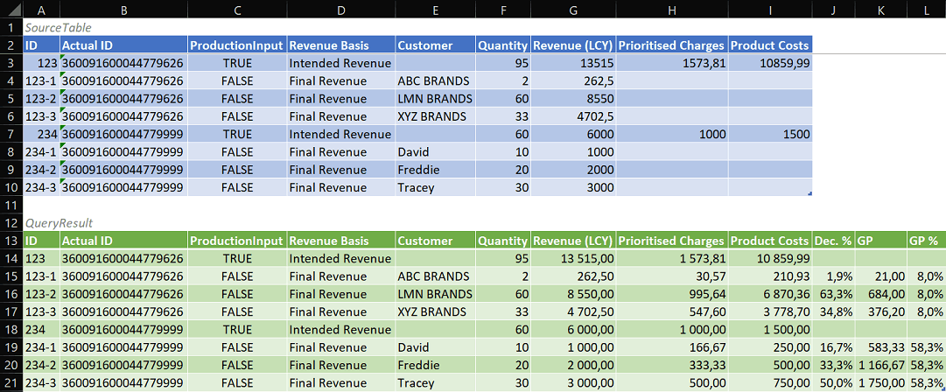Select charge cell showing 166,67

[x=672, y=347]
